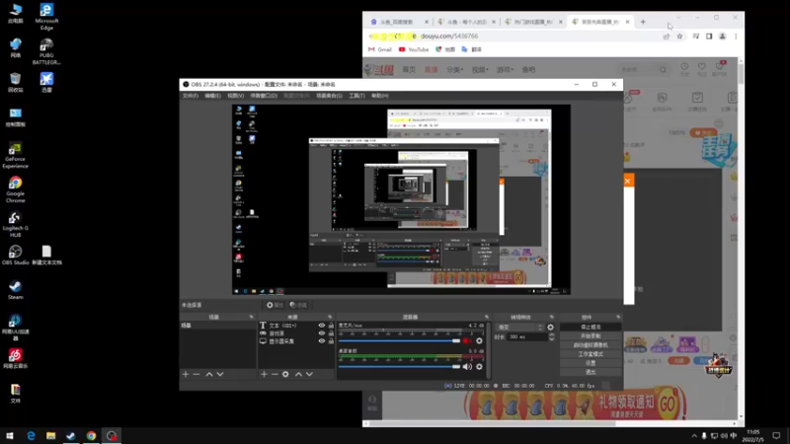The image size is (790, 444).
Task: Toggle visibility of game capture source
Action: click(x=322, y=333)
